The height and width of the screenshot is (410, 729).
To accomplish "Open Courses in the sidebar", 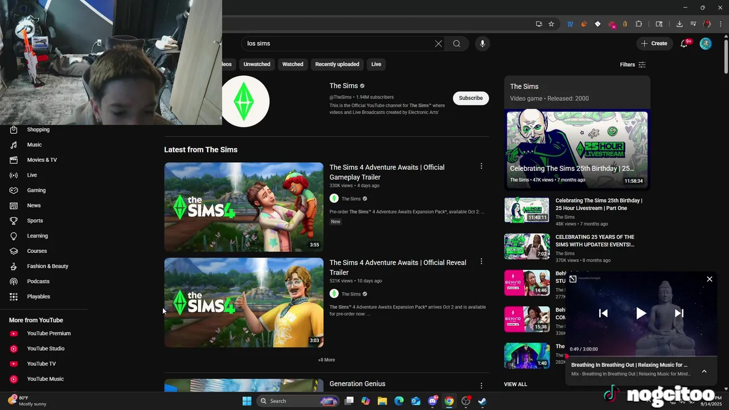I will 36,251.
